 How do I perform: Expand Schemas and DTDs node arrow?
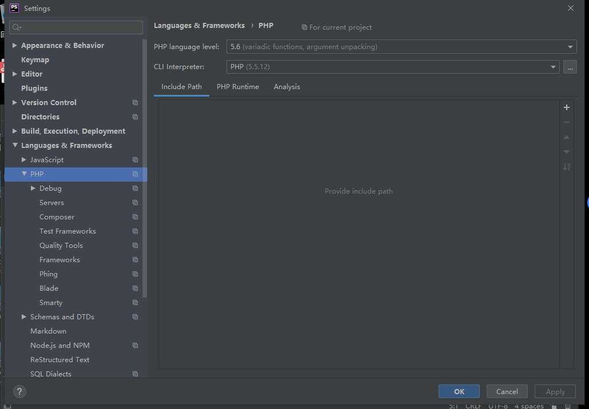pos(23,316)
